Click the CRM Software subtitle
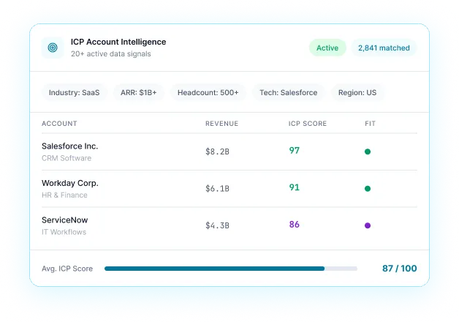 pos(67,158)
